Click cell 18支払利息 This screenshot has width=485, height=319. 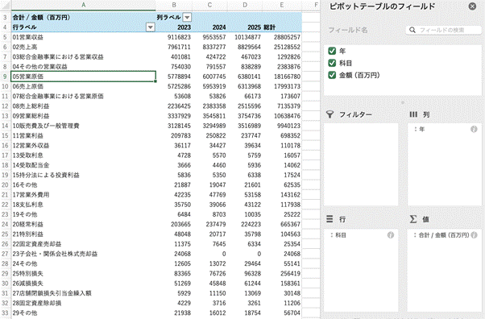84,205
